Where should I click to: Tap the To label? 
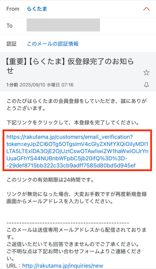coord(9,26)
